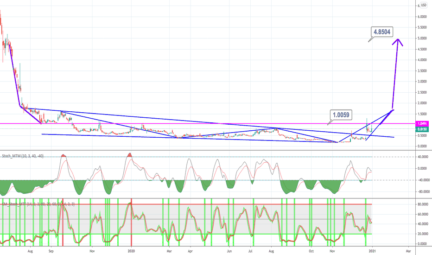Click the Mar label after 2021
432x255 pixels.
408,251
